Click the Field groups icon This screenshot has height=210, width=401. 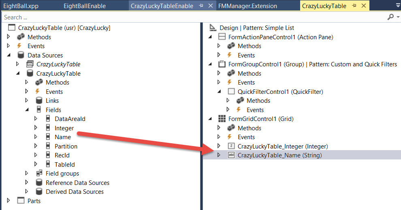pos(39,174)
